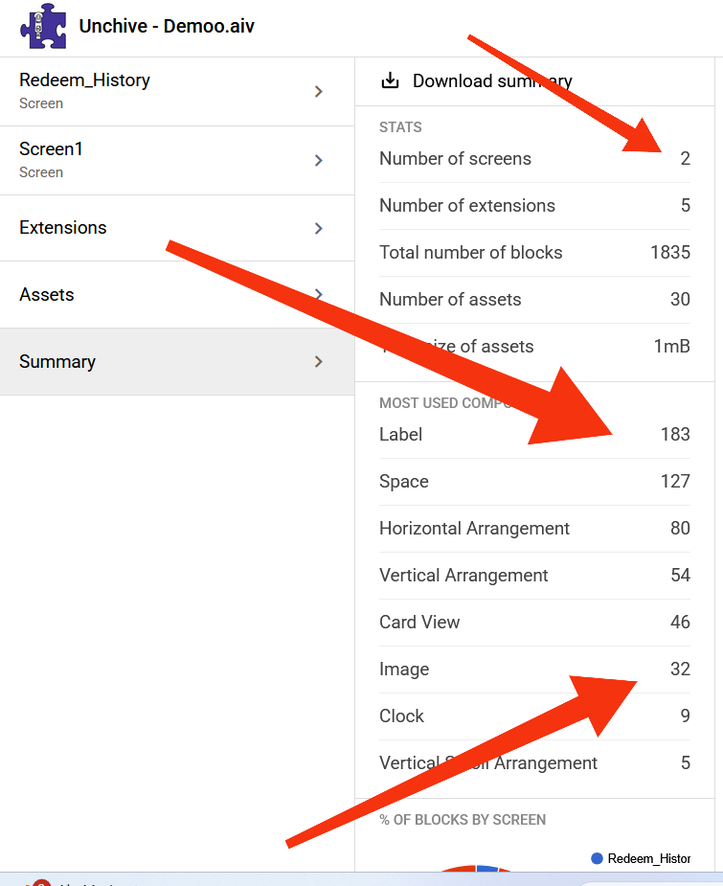Go to the Assets section

47,295
